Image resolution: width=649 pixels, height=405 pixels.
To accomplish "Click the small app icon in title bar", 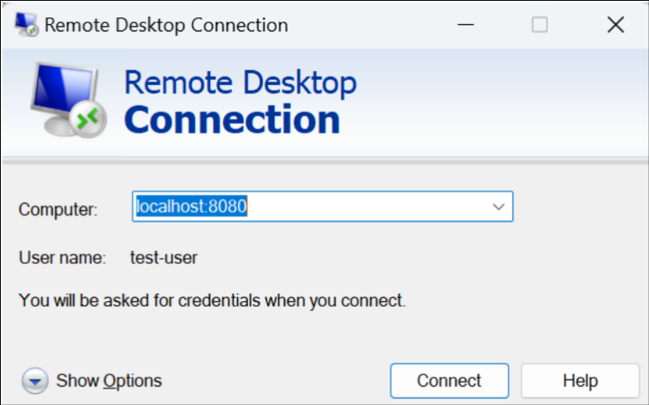I will tap(26, 25).
